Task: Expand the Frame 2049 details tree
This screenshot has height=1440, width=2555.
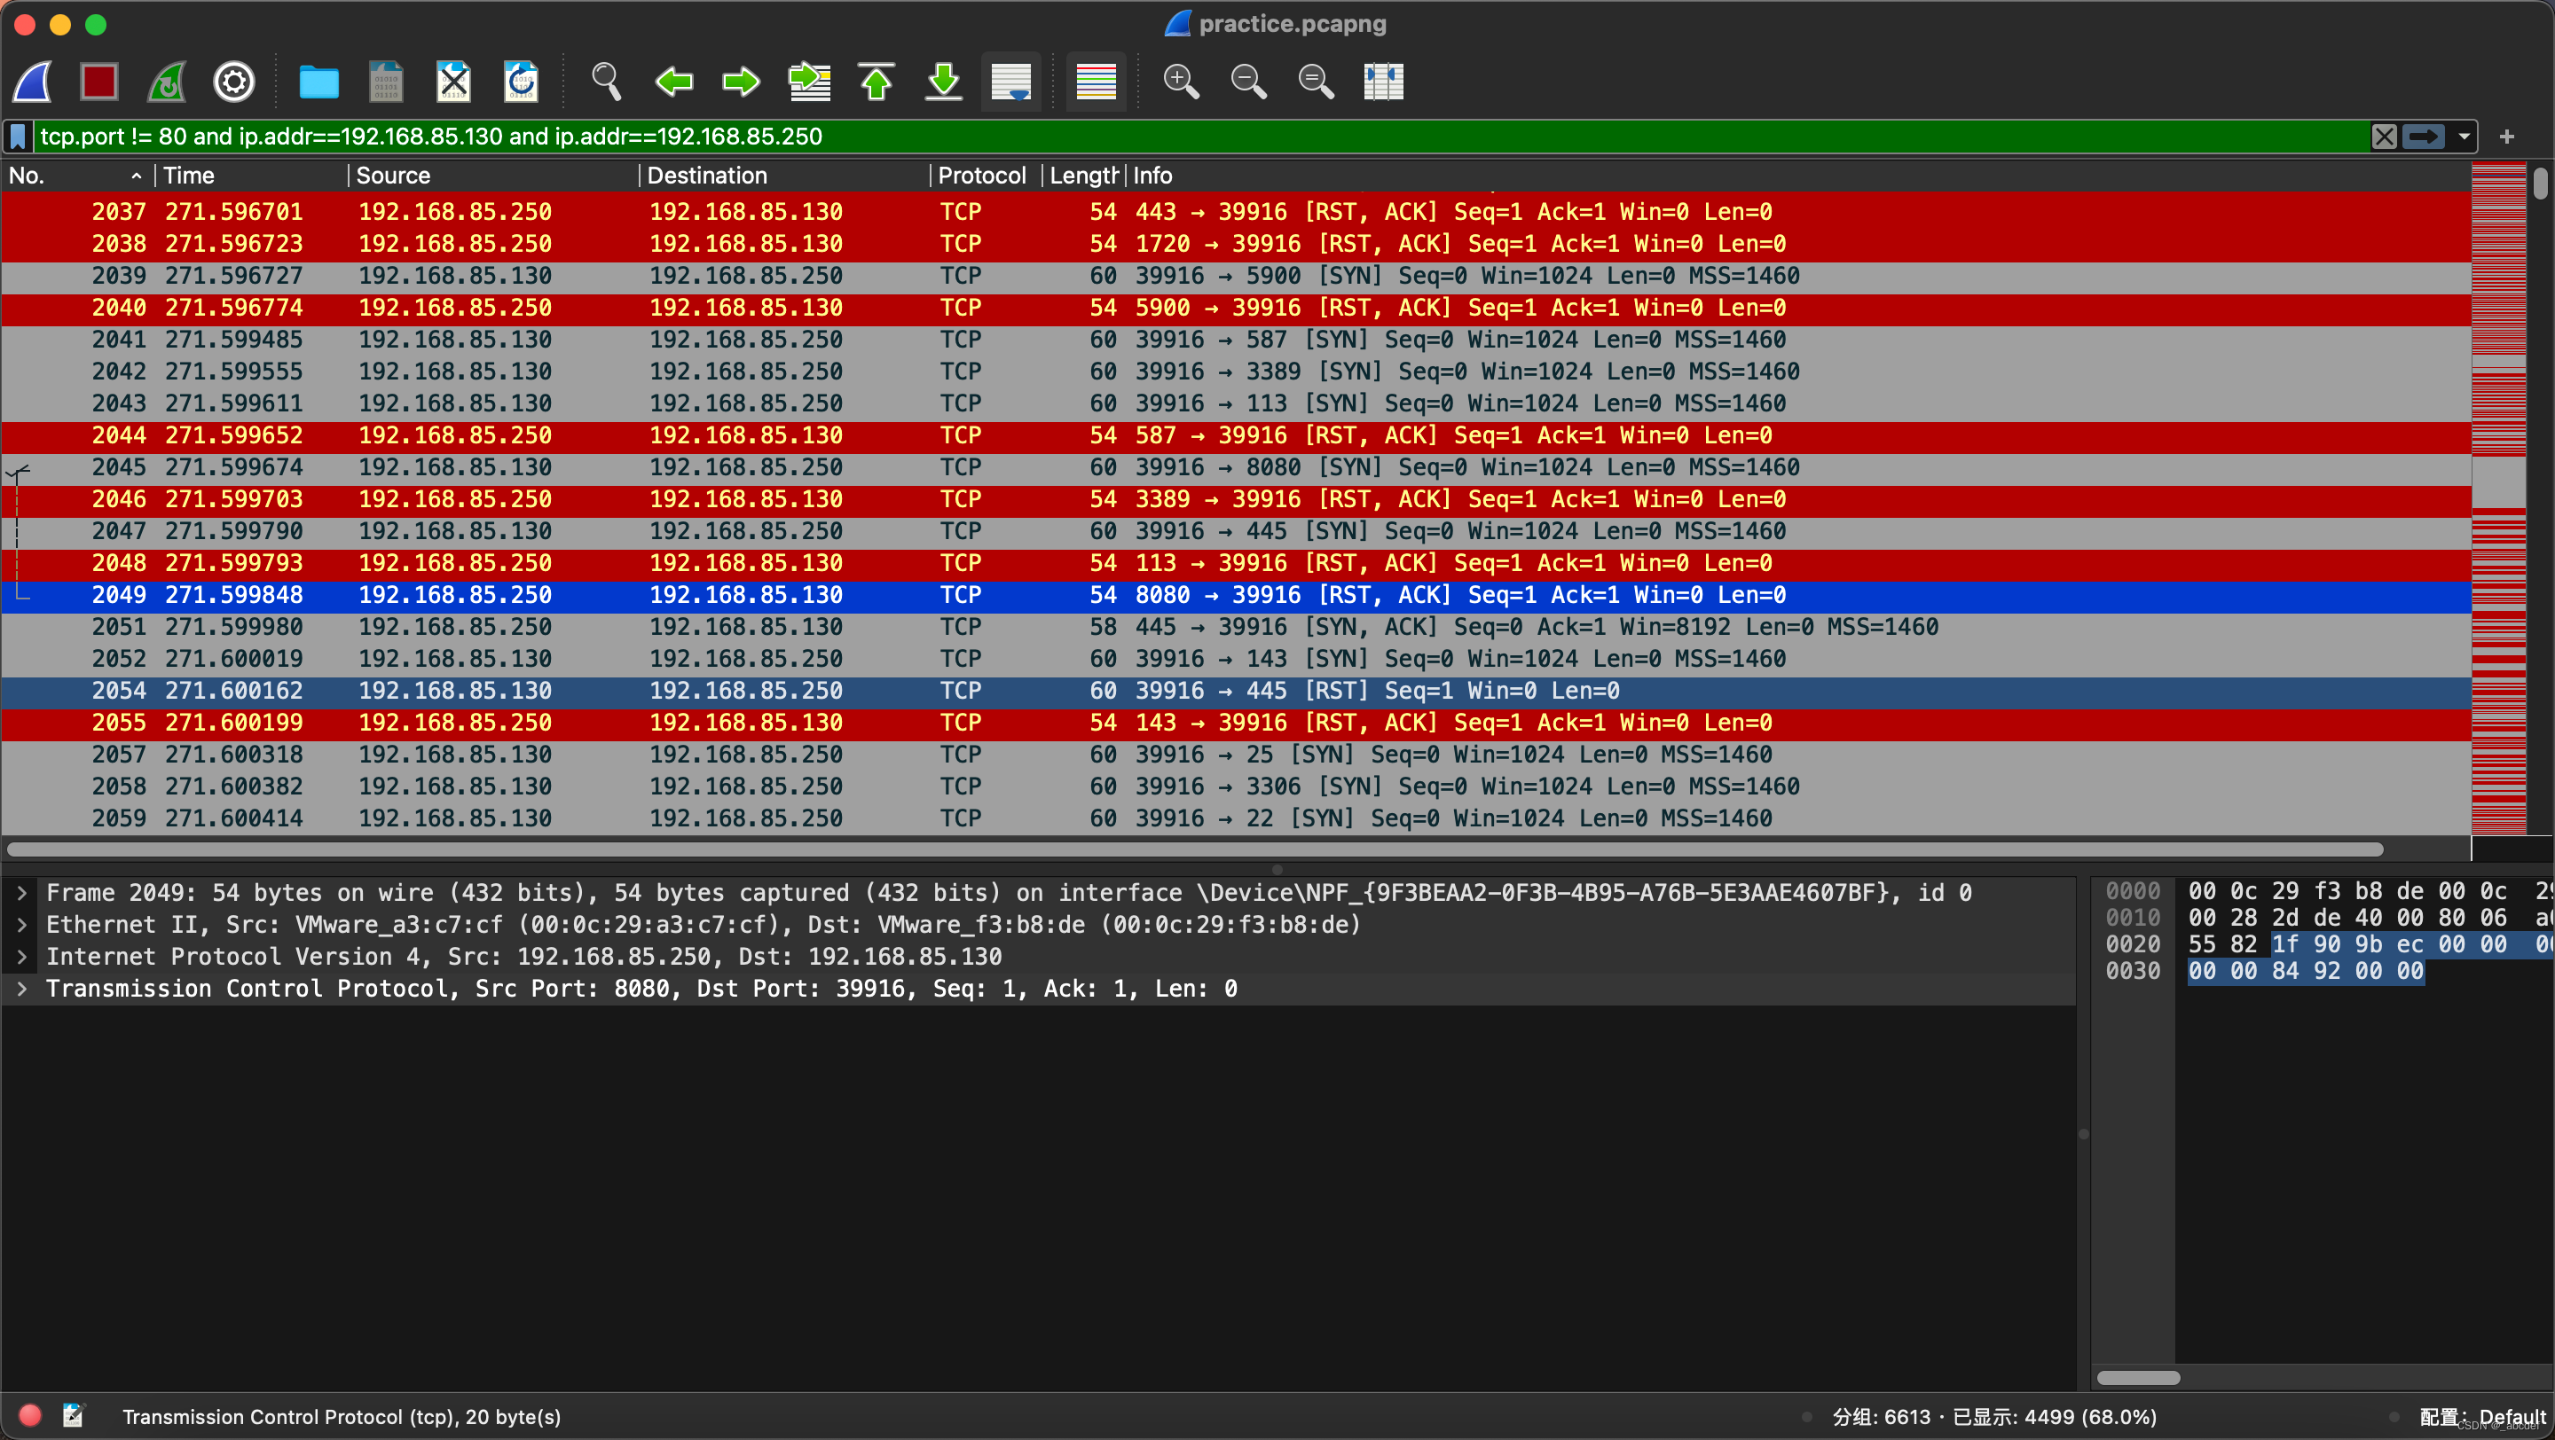Action: 22,893
